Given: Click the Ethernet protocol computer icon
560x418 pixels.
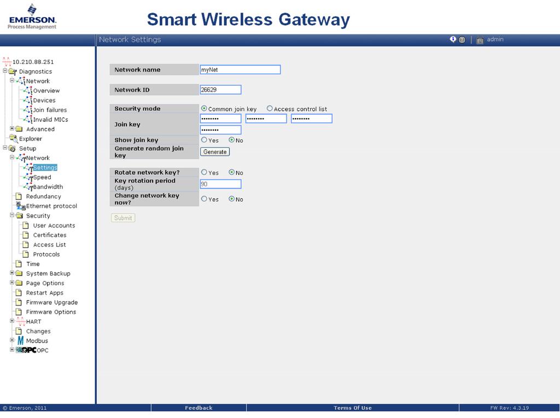Looking at the screenshot, I should 20,205.
